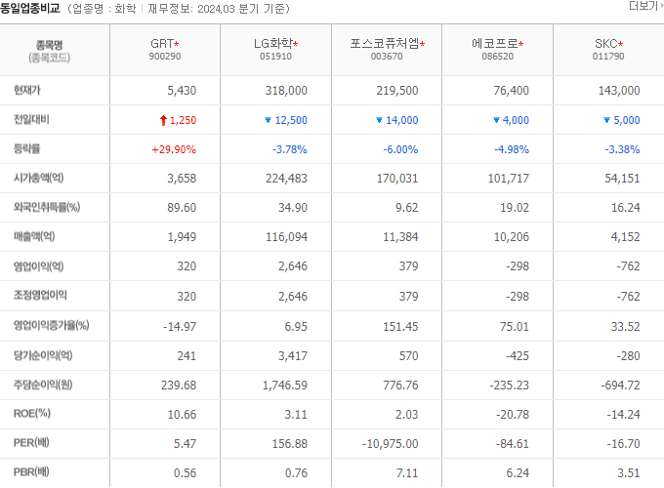Screen dimensions: 664x488
Task: Click the 영업이익(억) row label
Action: [38, 266]
